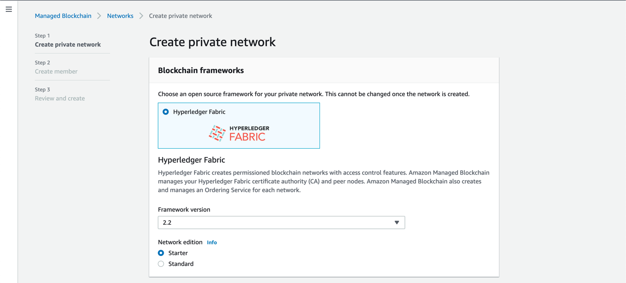Click the chevron after Managed Blockchain breadcrumb
626x283 pixels.
[x=99, y=16]
